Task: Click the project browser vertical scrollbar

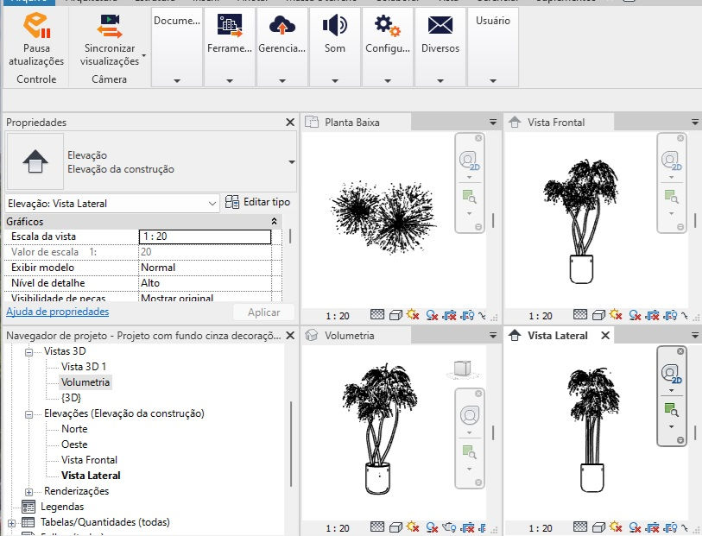Action: click(x=292, y=444)
